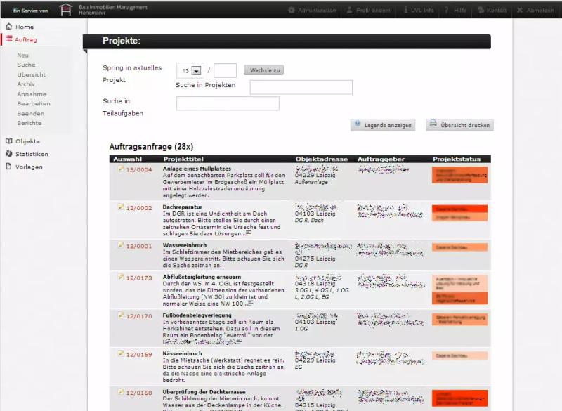Viewport: 562px width, 411px height.
Task: Click the Home house icon in sidebar
Action: tap(9, 26)
